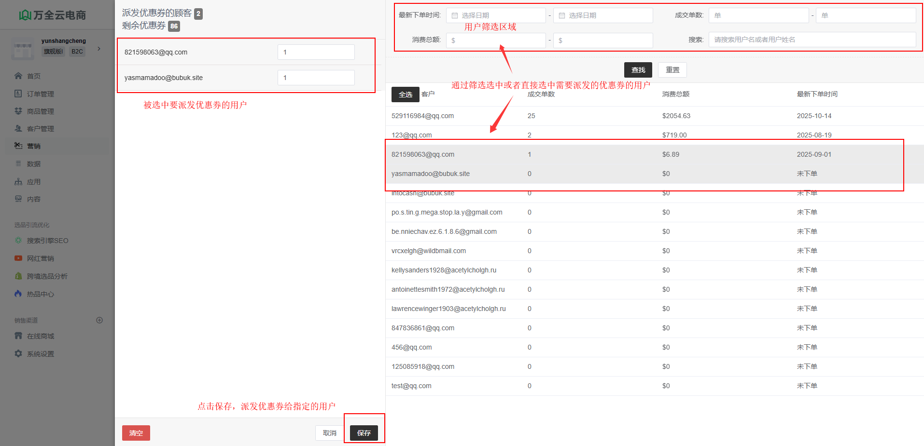
Task: Click the search engine SEO gear icon
Action: (x=18, y=240)
